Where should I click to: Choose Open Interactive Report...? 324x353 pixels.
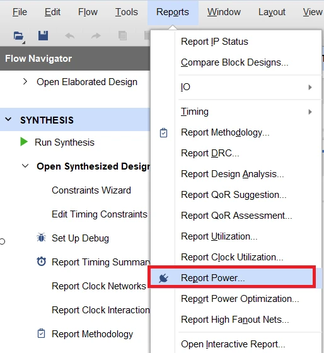[x=233, y=344]
